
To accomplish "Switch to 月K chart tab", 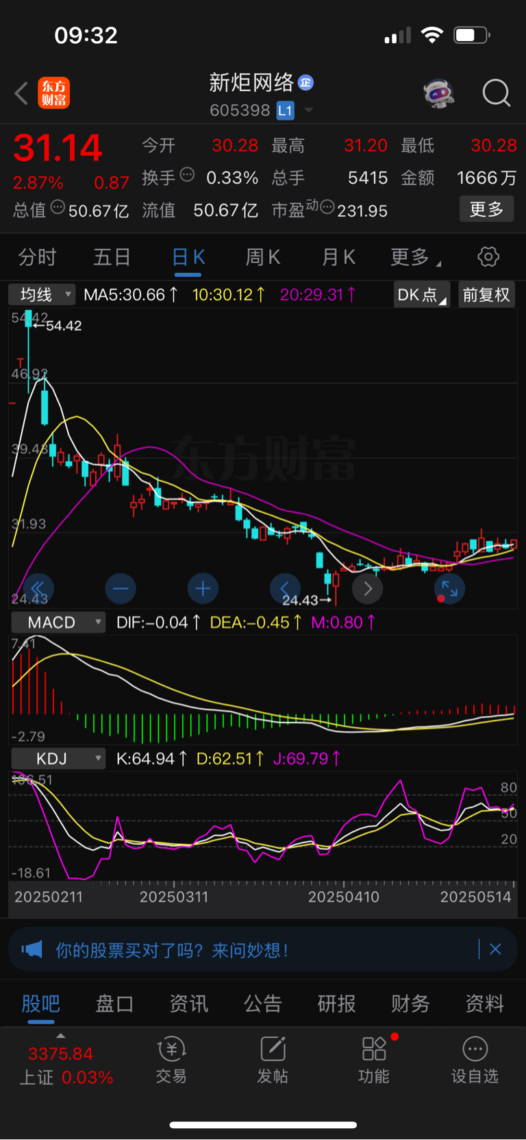I will click(x=338, y=258).
